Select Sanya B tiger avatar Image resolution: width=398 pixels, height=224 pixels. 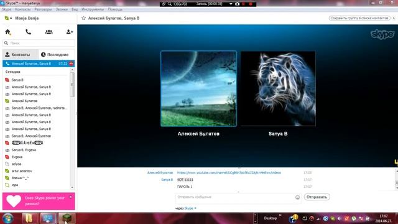click(278, 88)
